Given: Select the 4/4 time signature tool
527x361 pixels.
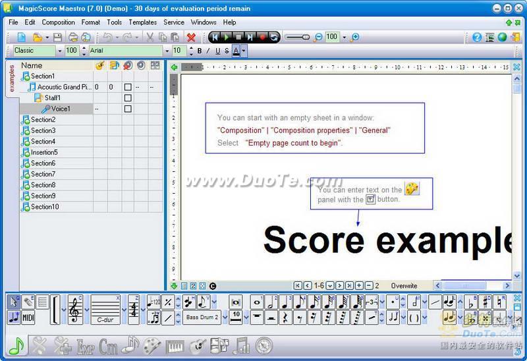Looking at the screenshot, I should [134, 310].
